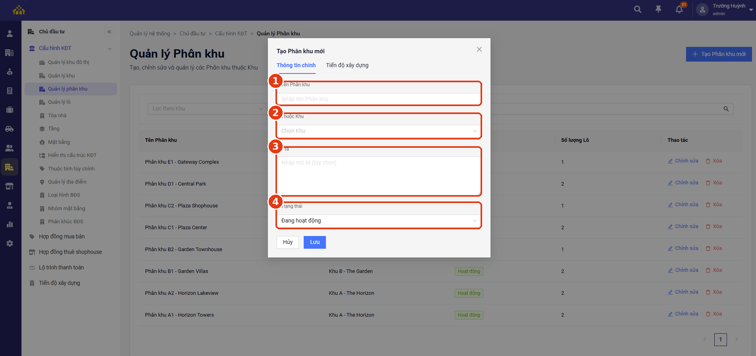This screenshot has height=356, width=756.
Task: Click Chủ đầu tư breadcrumb link
Action: [192, 34]
